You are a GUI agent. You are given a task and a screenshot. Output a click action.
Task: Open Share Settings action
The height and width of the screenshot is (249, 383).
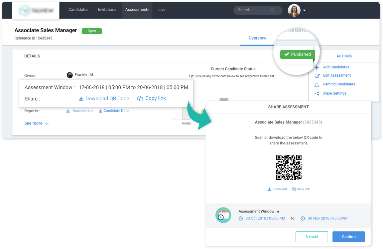(334, 93)
